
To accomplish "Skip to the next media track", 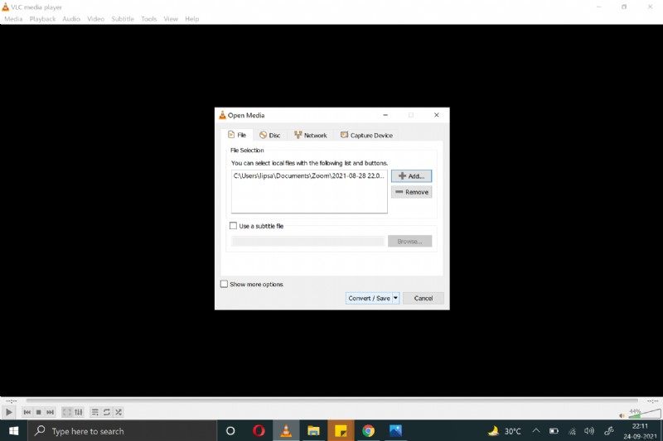I will coord(50,412).
